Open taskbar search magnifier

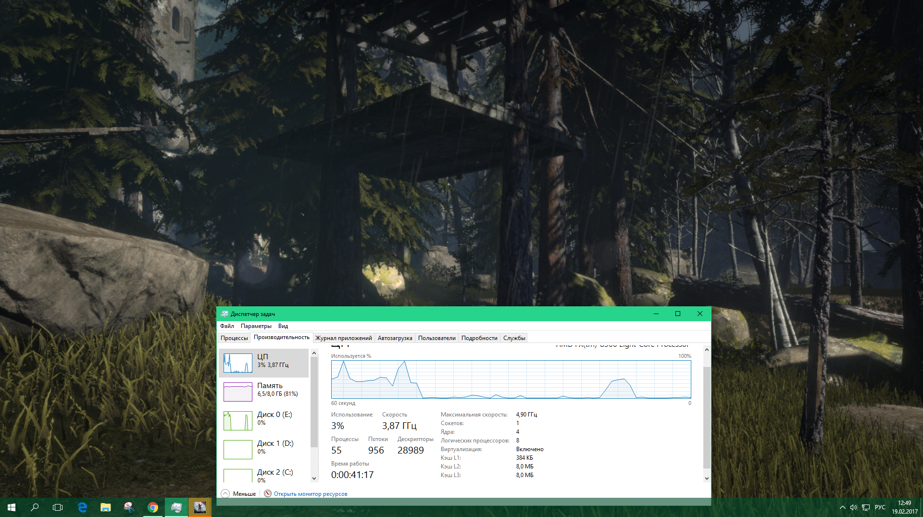[x=35, y=507]
